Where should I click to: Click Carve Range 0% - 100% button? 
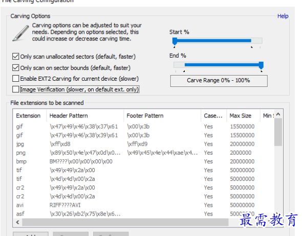(219, 81)
